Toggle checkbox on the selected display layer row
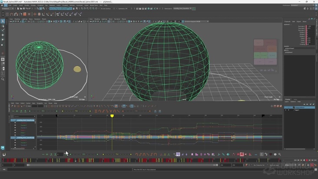 [294, 107]
